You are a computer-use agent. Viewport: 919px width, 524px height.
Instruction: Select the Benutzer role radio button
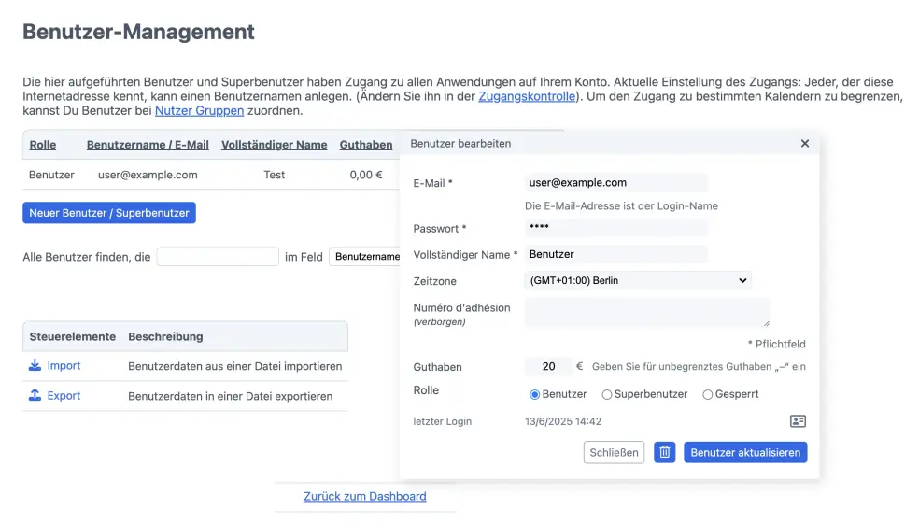point(534,394)
